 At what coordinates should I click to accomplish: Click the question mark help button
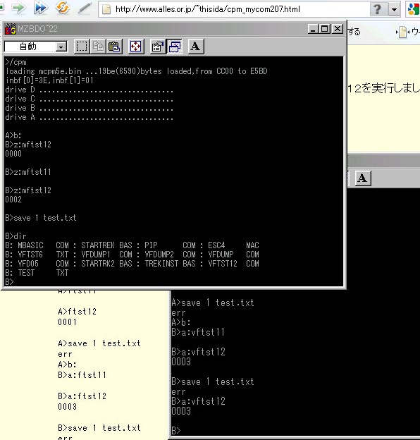[378, 10]
